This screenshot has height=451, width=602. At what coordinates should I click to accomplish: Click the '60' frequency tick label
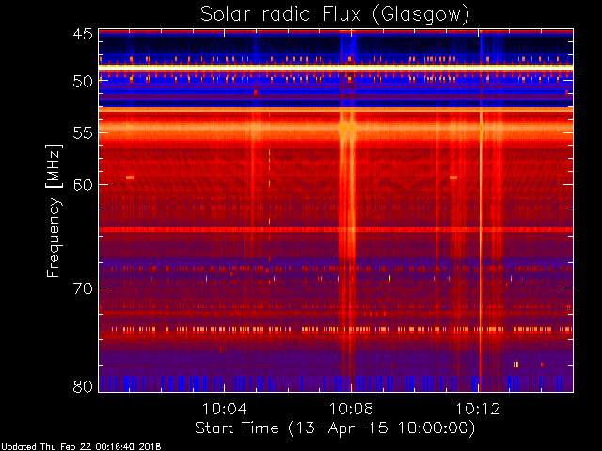83,184
